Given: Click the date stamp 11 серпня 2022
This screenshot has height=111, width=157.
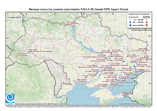Looking at the screenshot, I should coord(16,17).
